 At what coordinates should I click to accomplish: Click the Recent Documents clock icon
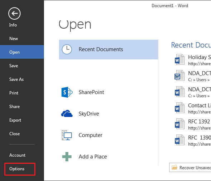67,49
